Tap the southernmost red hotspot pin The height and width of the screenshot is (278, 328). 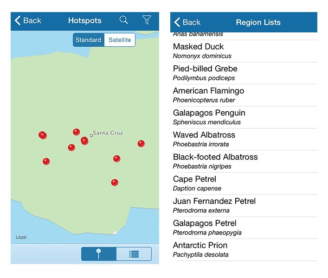pyautogui.click(x=115, y=183)
